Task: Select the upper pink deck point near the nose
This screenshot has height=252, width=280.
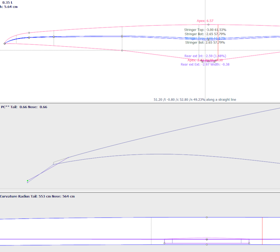Action: pos(29,33)
